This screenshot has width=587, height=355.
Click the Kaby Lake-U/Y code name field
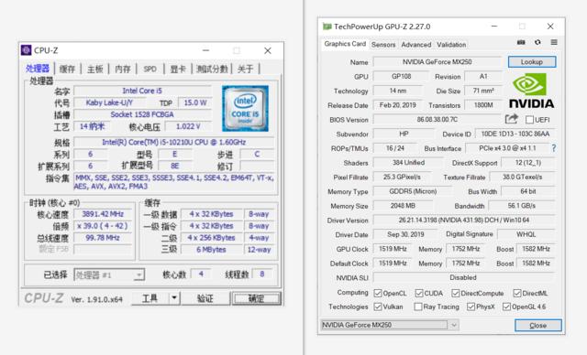tap(109, 102)
